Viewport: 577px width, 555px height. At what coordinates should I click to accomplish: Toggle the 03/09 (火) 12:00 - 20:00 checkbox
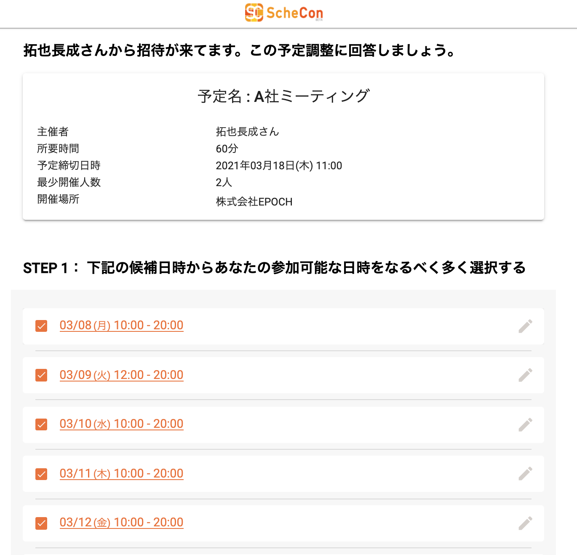point(41,375)
